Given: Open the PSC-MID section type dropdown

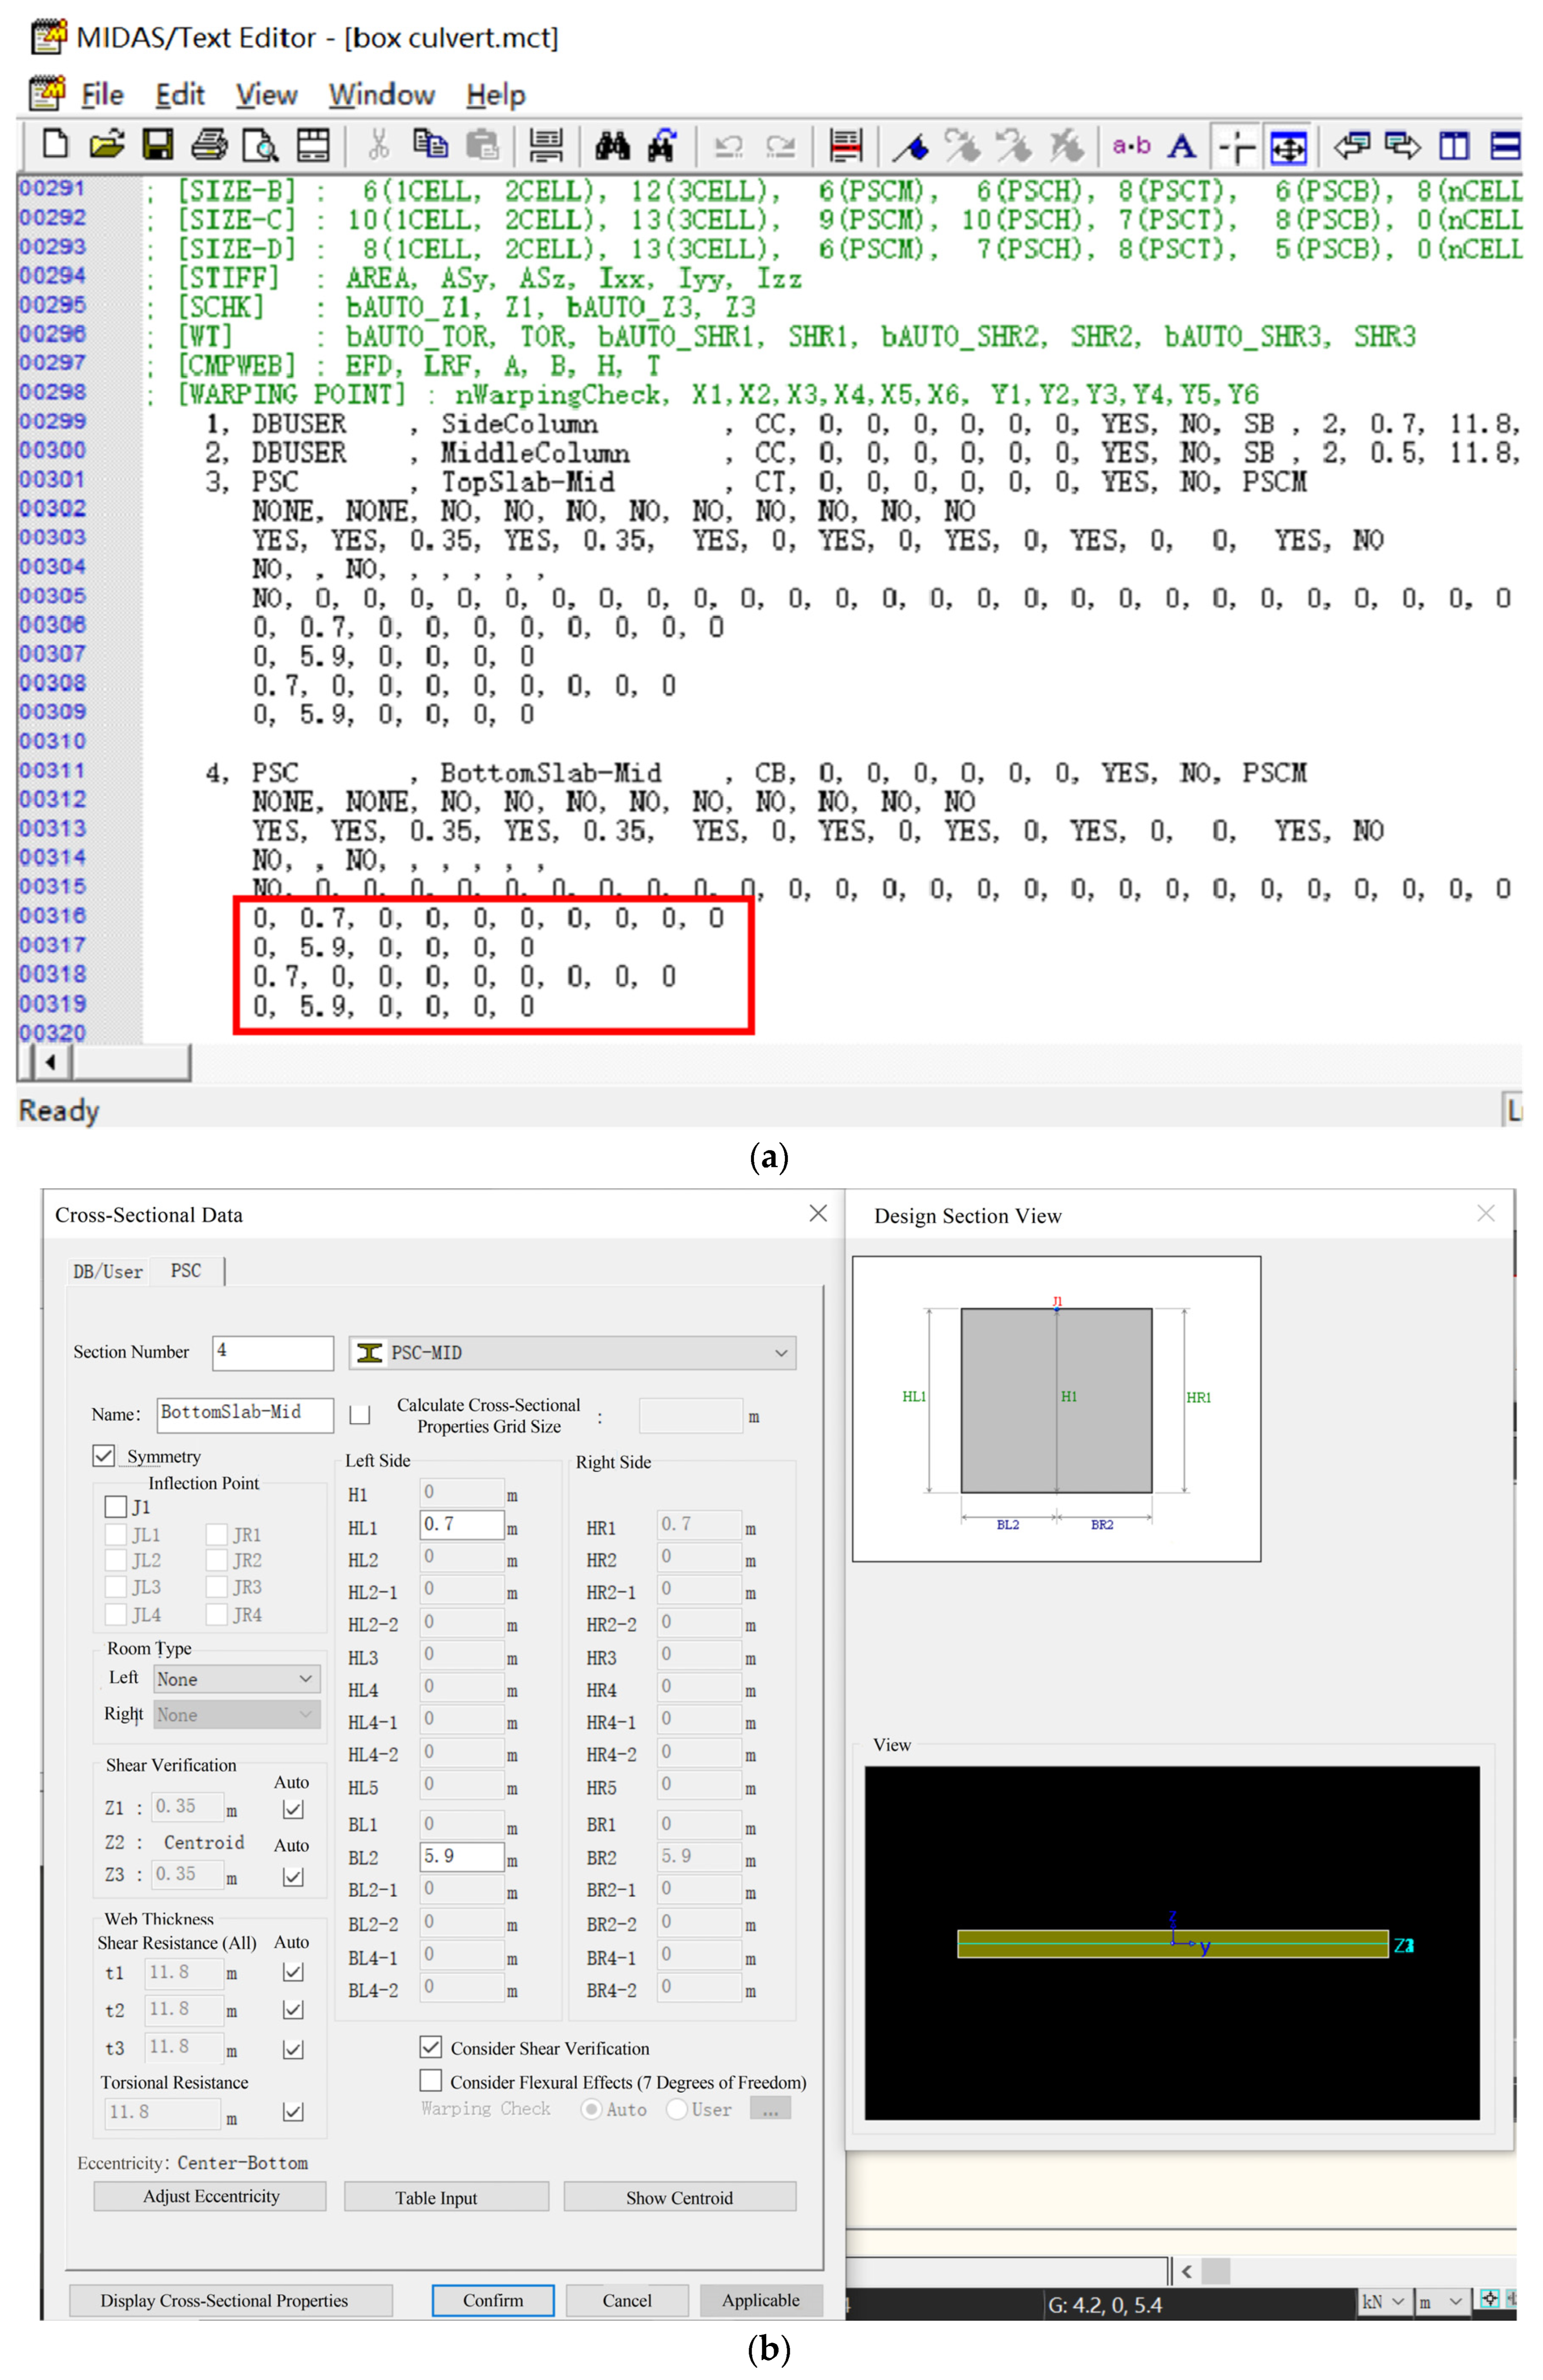Looking at the screenshot, I should tap(572, 1352).
